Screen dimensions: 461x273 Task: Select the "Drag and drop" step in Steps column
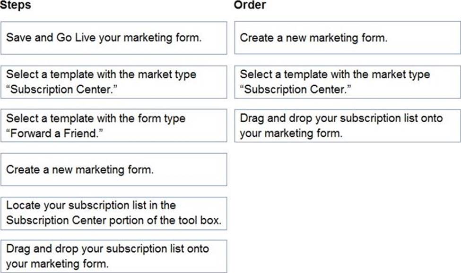[x=113, y=256]
